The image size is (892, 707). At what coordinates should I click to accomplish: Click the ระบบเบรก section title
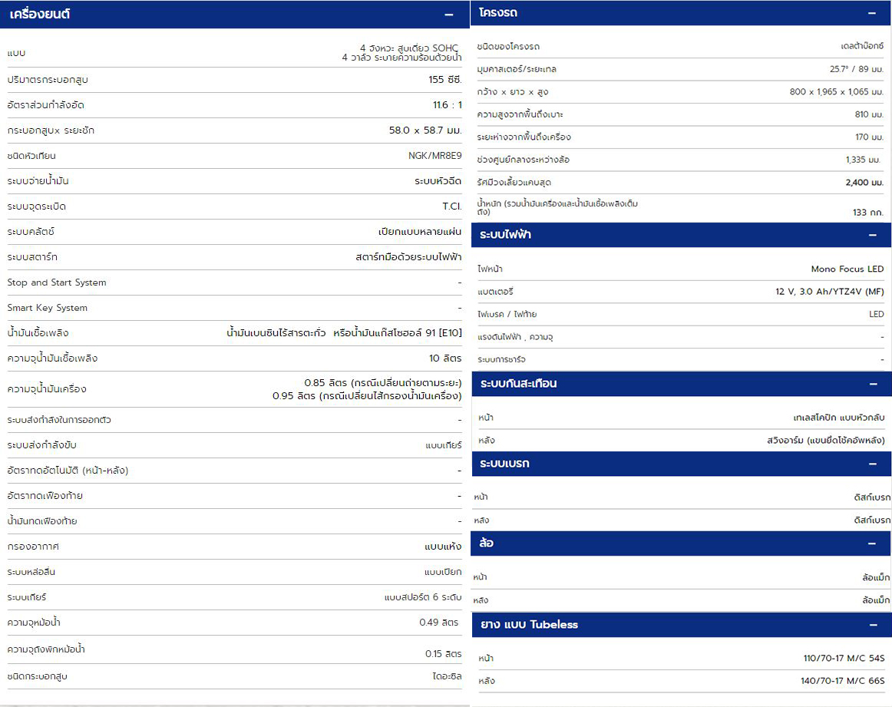coord(504,464)
